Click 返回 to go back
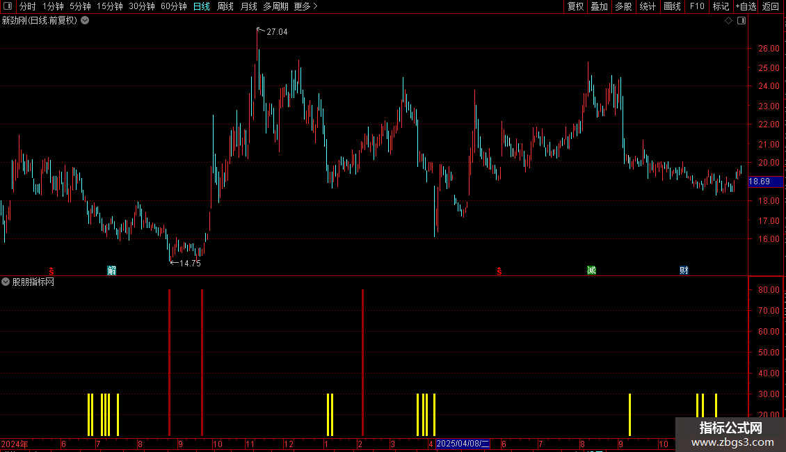The image size is (786, 452). [x=771, y=6]
